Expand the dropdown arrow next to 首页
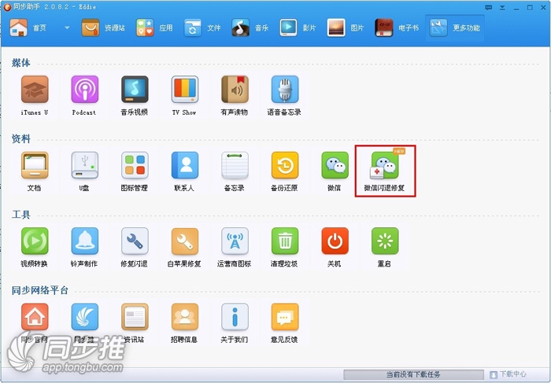This screenshot has height=383, width=551. coord(67,28)
